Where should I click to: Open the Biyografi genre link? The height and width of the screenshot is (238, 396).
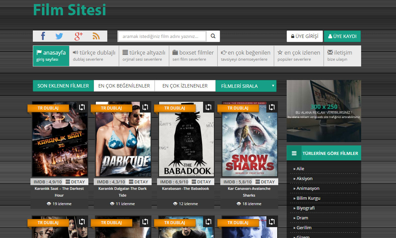(305, 208)
